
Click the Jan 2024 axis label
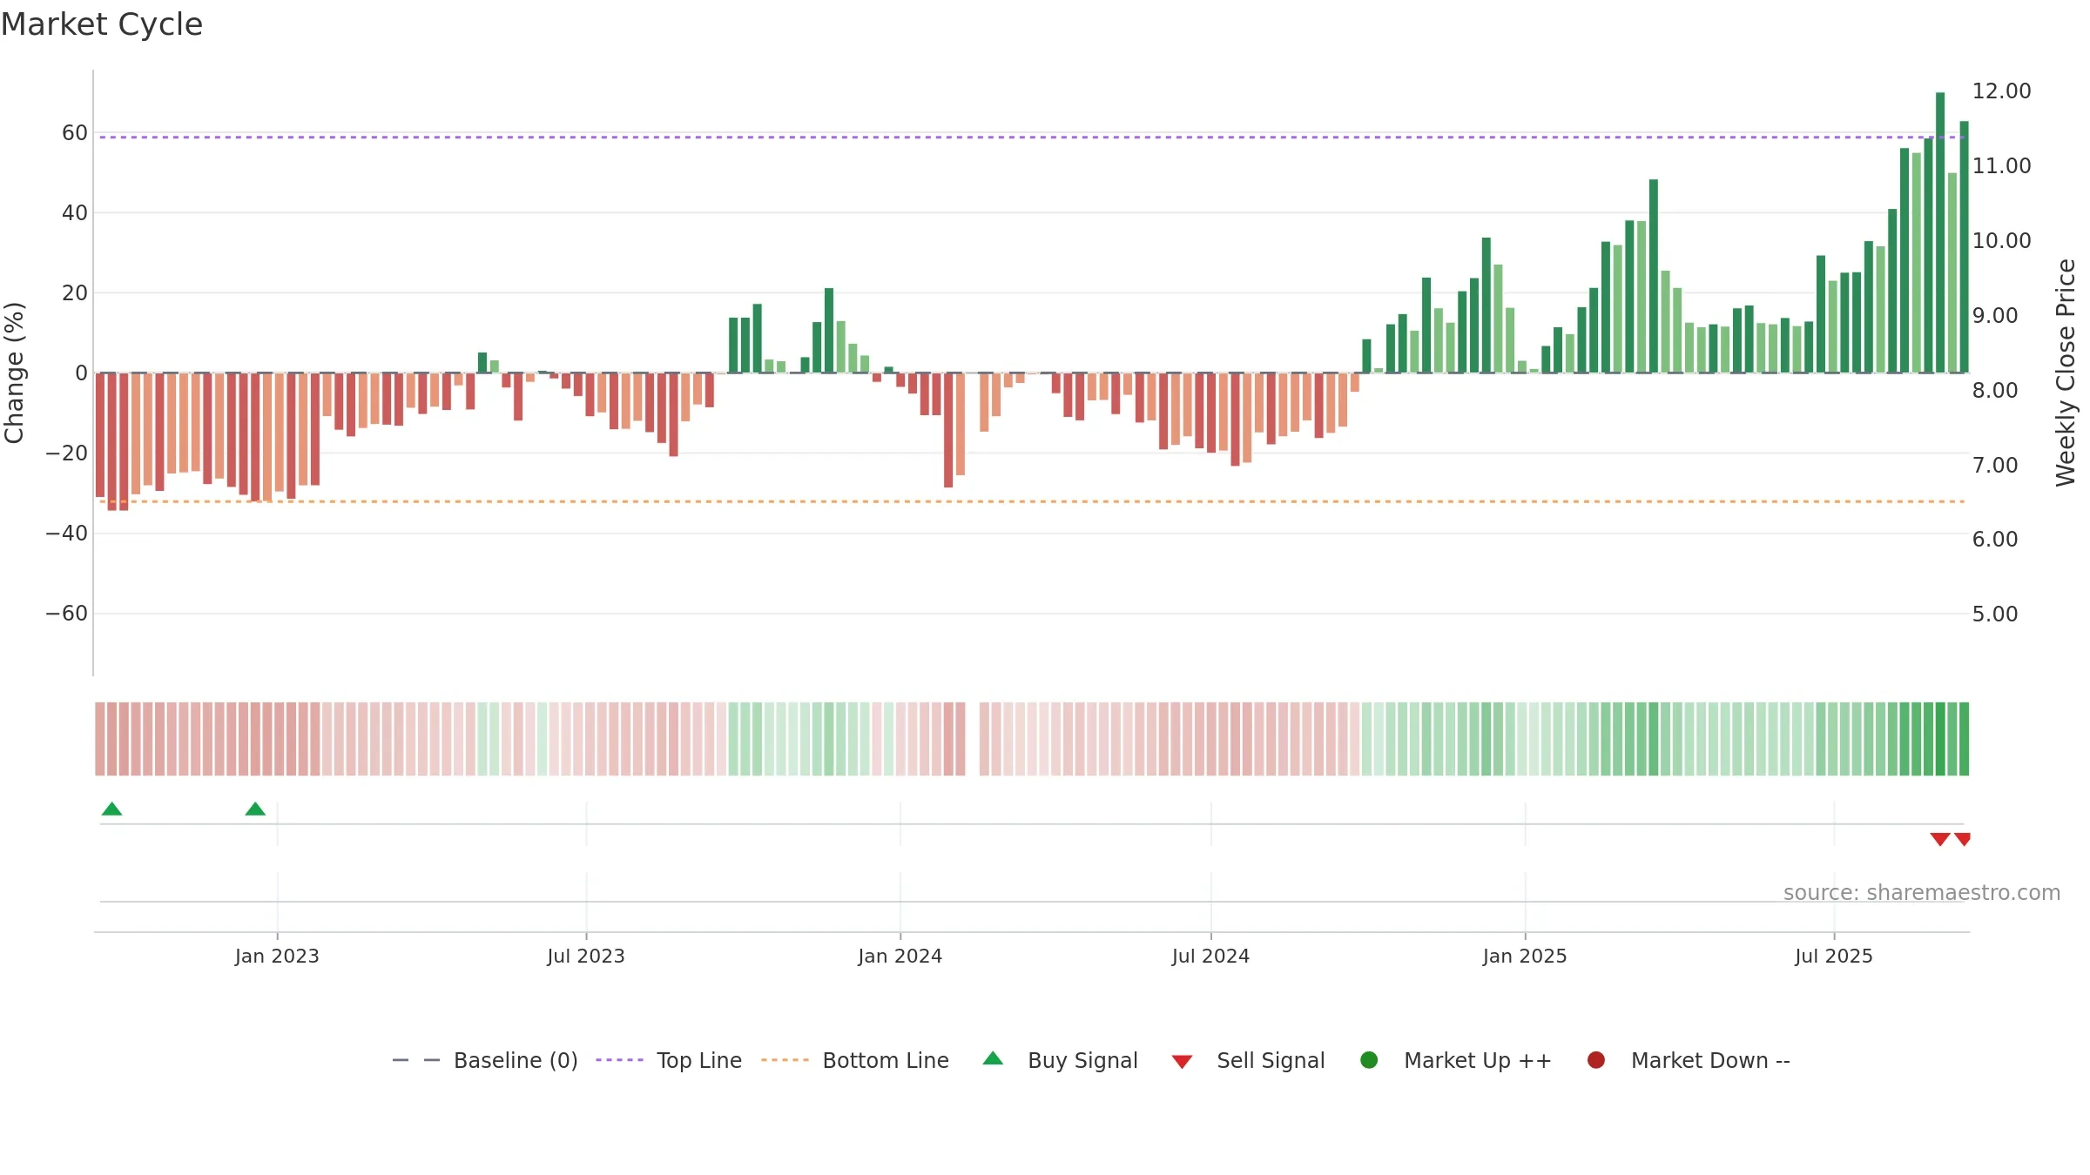(900, 957)
